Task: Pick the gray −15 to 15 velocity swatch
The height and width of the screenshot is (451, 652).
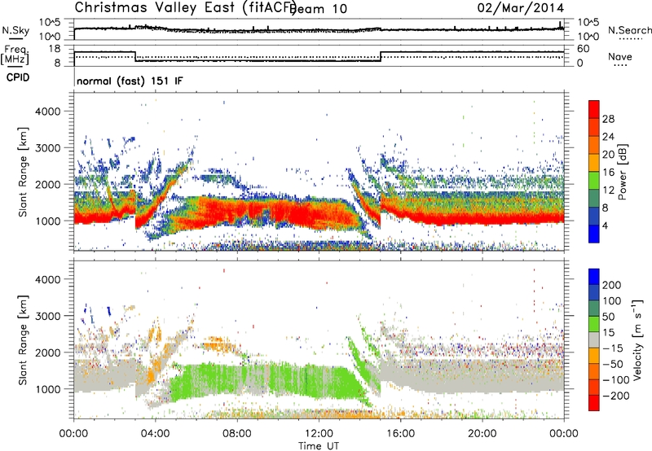Action: [x=594, y=339]
